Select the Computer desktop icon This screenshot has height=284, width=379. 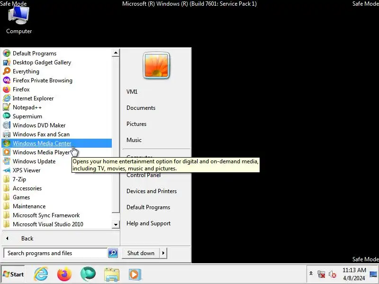pyautogui.click(x=19, y=20)
